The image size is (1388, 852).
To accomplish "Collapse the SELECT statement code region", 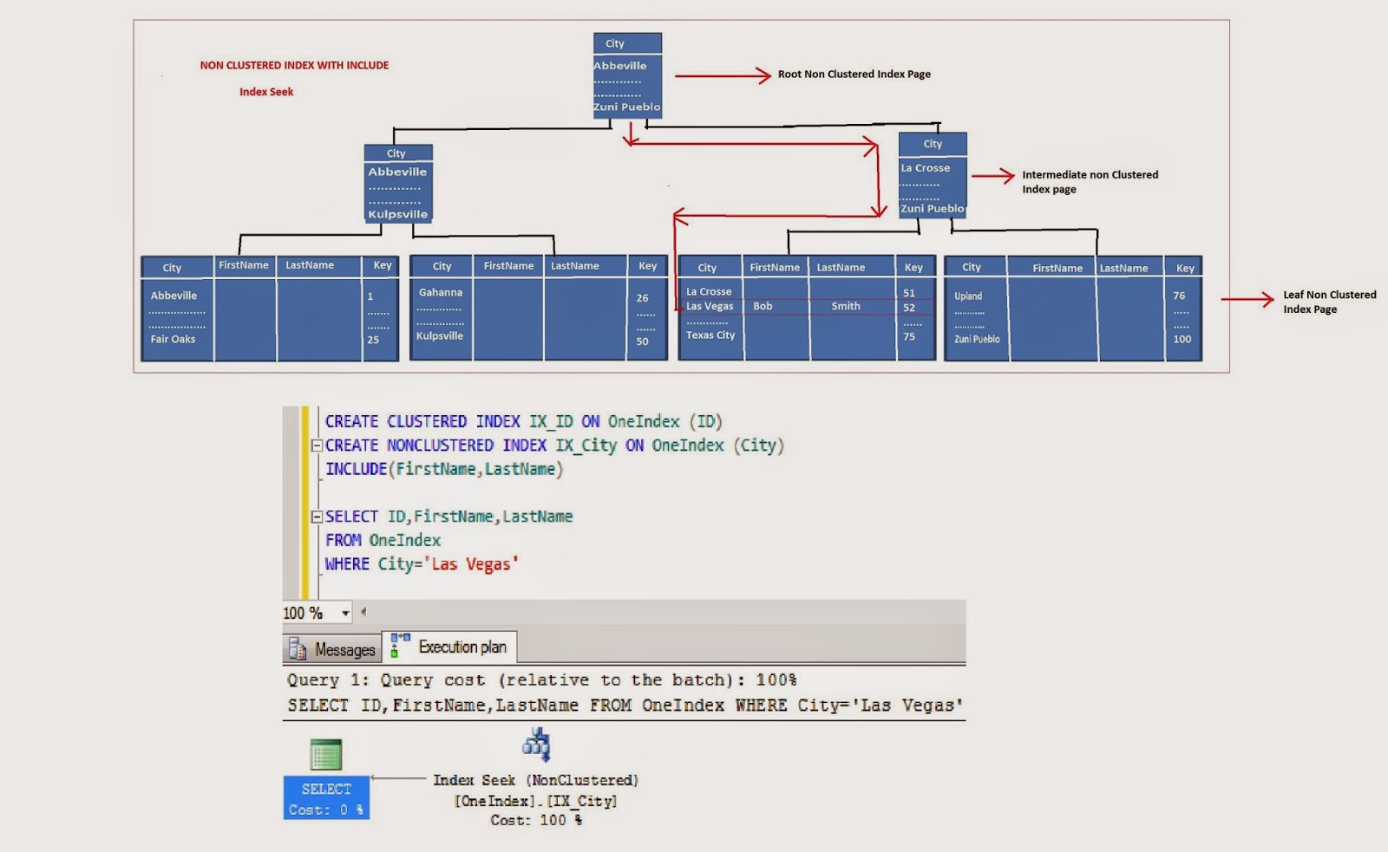I will pyautogui.click(x=319, y=515).
